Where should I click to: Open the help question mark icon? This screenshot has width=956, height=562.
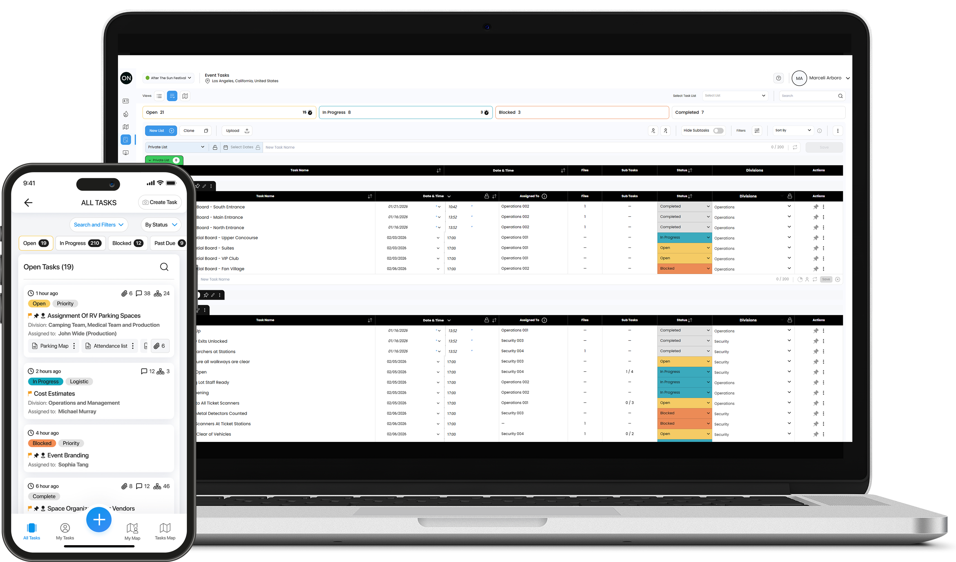pyautogui.click(x=778, y=78)
